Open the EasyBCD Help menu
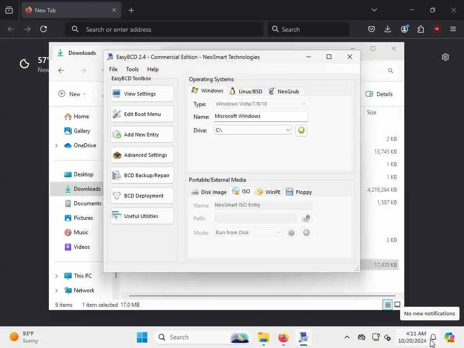Screen dimensions: 464x348 click(153, 69)
